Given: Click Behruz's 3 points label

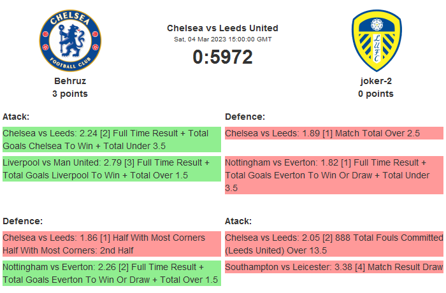Looking at the screenshot, I should 70,94.
